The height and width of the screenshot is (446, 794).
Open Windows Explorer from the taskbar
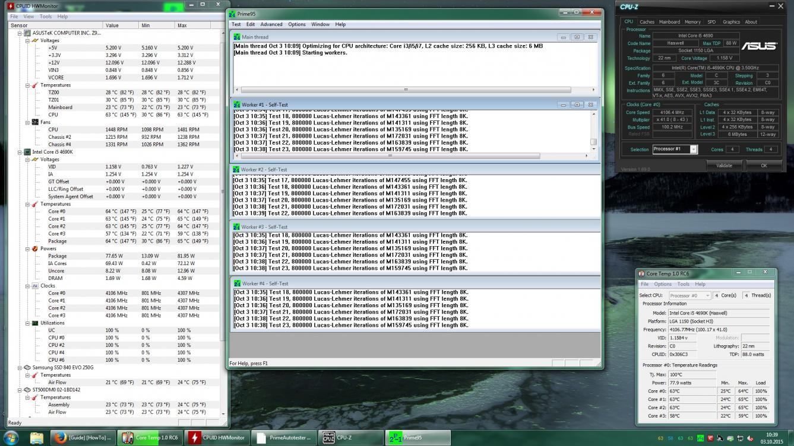coord(37,438)
